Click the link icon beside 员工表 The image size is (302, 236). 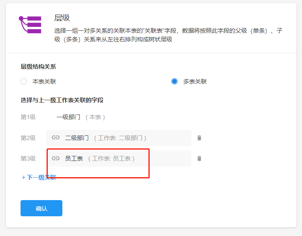point(56,158)
